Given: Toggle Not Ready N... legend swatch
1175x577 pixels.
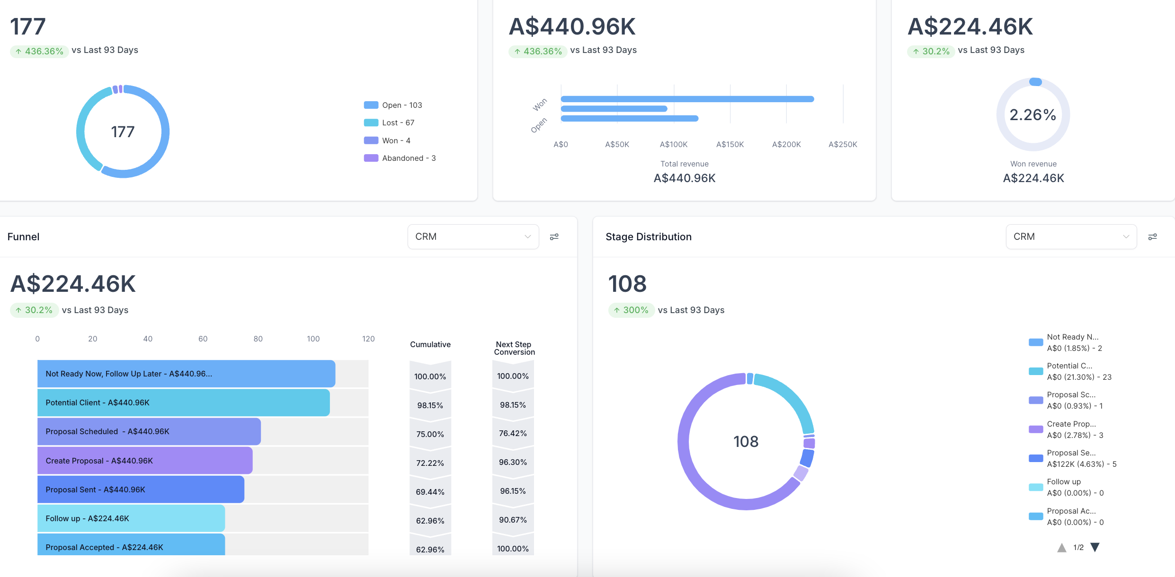Looking at the screenshot, I should (x=1036, y=342).
